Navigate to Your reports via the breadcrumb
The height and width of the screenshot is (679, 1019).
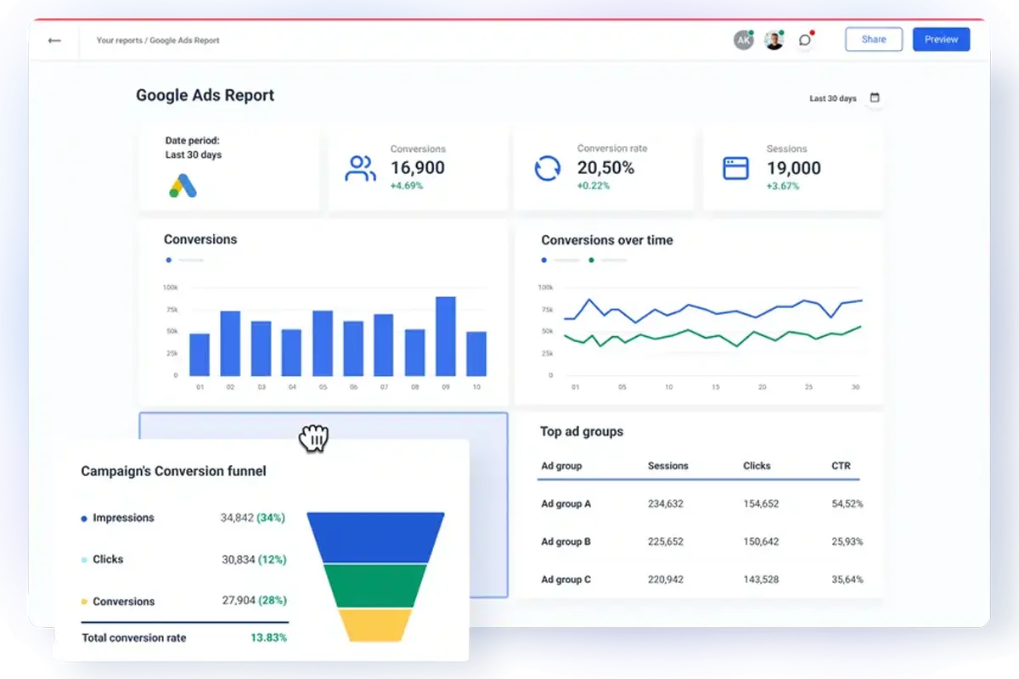[118, 40]
